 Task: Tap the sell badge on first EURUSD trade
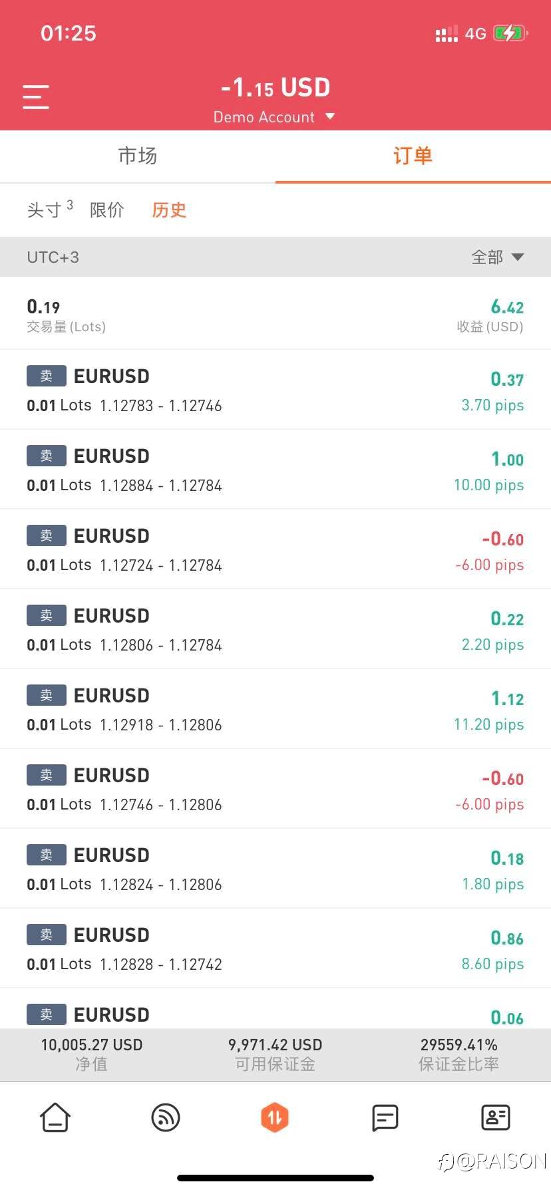[46, 376]
